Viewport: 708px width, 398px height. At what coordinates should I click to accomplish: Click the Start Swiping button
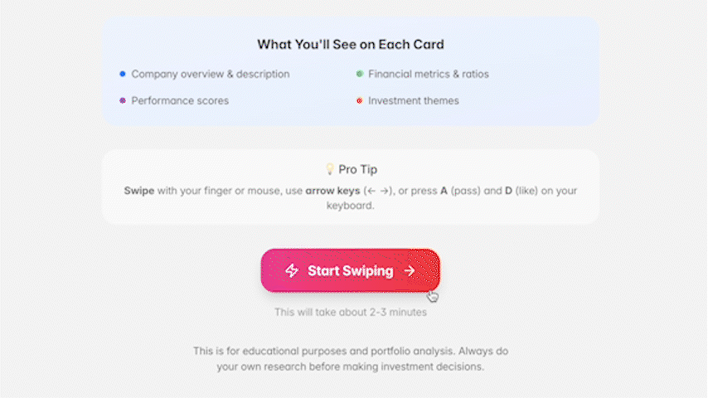click(x=350, y=271)
